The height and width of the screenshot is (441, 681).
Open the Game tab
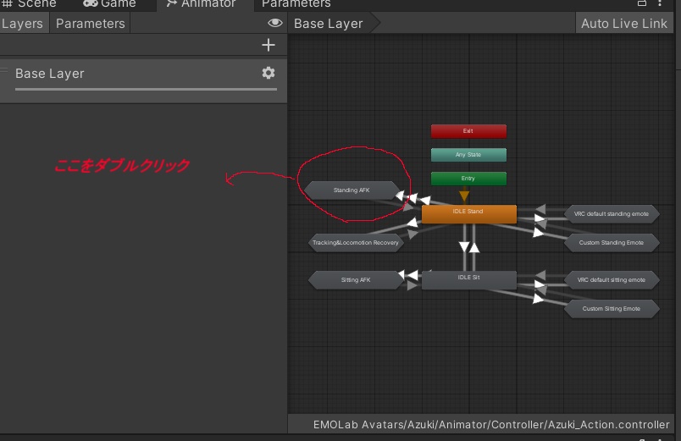109,4
